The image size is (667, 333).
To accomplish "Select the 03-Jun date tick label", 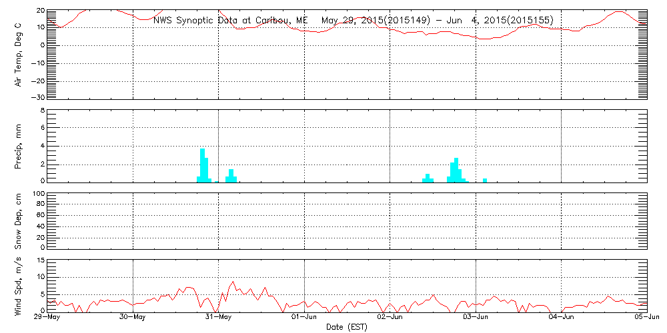I will [x=476, y=318].
